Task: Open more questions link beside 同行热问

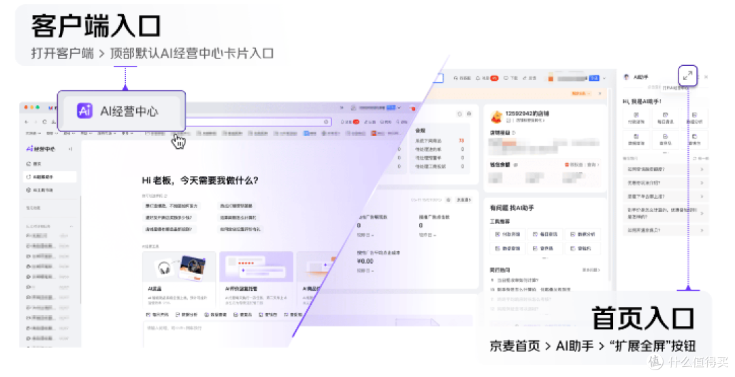Action: pos(591,270)
